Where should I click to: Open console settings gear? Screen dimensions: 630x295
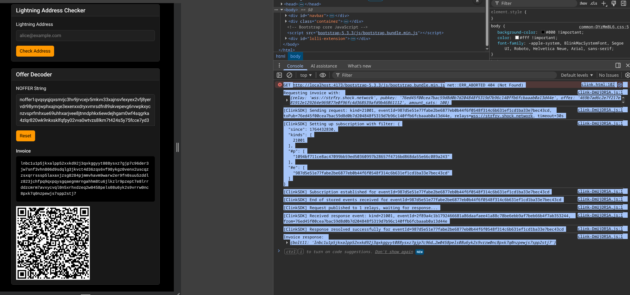pyautogui.click(x=627, y=75)
